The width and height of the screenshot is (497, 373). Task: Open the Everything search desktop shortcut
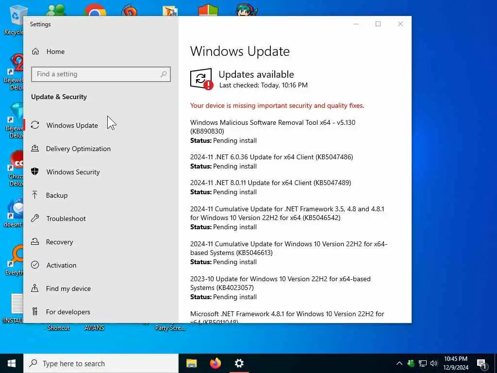(x=14, y=260)
